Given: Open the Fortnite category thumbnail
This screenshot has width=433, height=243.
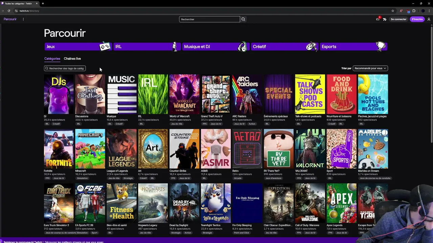Looking at the screenshot, I should [59, 149].
